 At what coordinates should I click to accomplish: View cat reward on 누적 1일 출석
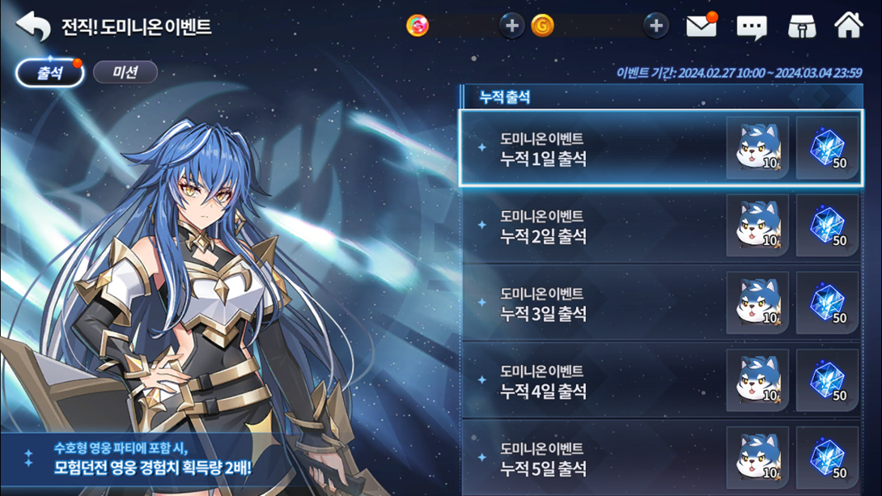coord(757,148)
